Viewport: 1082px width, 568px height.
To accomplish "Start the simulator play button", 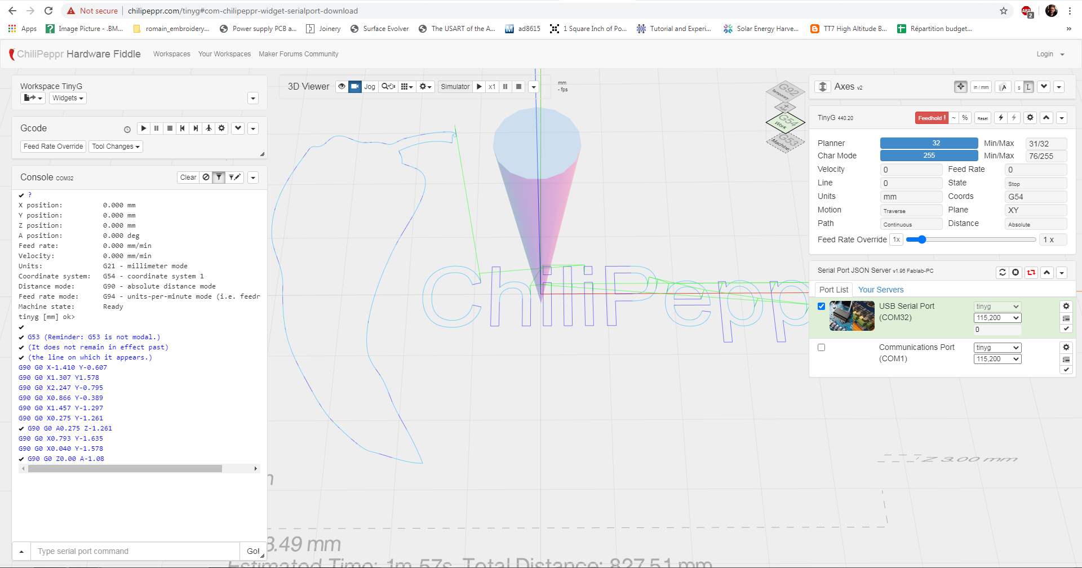I will (x=479, y=87).
